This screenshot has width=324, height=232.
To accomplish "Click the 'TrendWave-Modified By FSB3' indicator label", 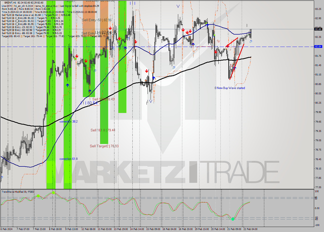I will point(18,192).
